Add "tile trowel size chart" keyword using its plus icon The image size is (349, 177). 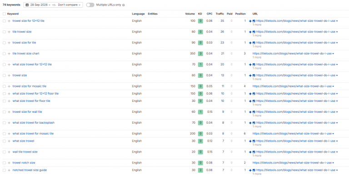click(9, 54)
